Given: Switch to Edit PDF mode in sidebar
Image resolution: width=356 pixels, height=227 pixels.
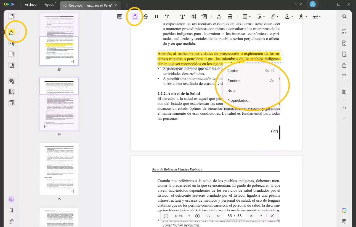Looking at the screenshot, I should click(11, 44).
